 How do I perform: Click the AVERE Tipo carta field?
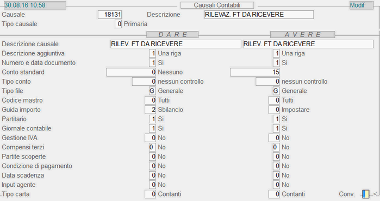(274, 194)
